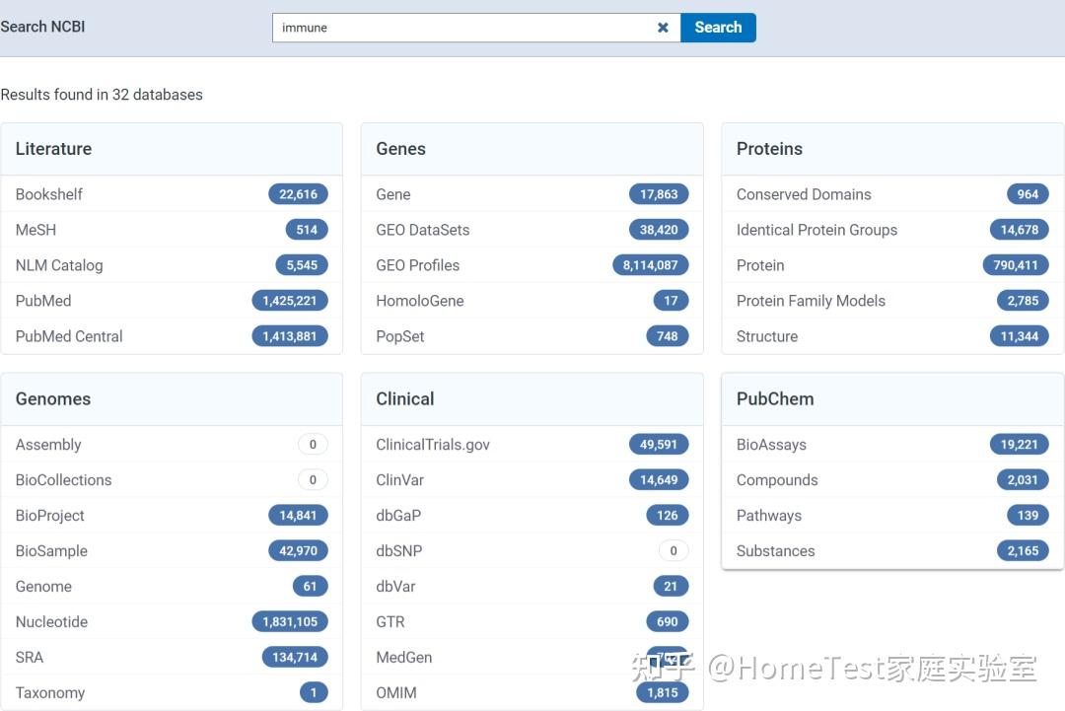Select the Gene database link
1065x711 pixels.
393,194
